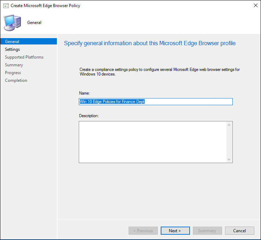Open the Supported Platforms wizard step
Screen dimensions: 261x240
(24, 57)
